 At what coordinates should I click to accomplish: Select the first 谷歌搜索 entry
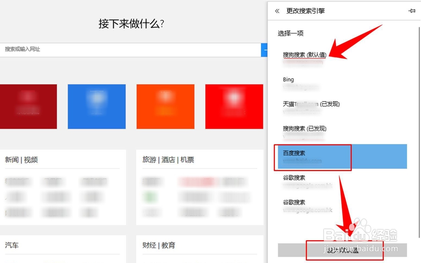[x=342, y=181]
